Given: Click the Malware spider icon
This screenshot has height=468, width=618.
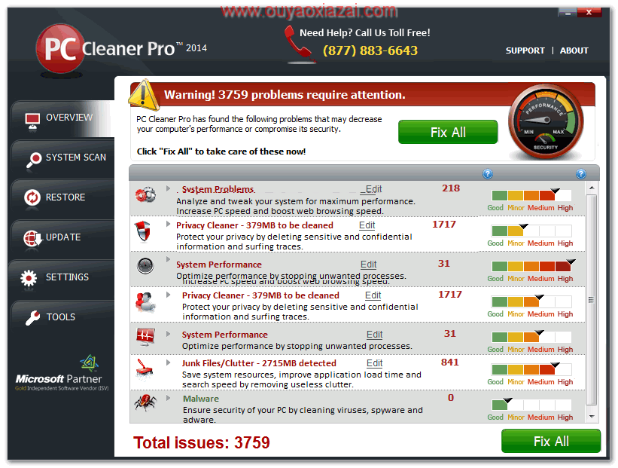Looking at the screenshot, I should (145, 402).
